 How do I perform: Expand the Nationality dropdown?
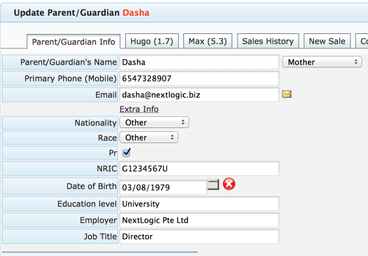[154, 122]
